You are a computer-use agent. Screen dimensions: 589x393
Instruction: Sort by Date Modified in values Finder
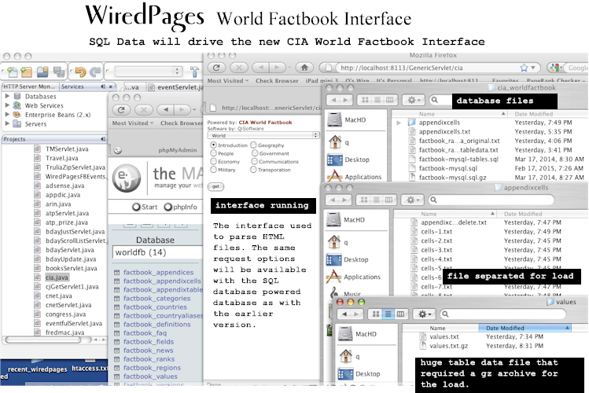525,328
